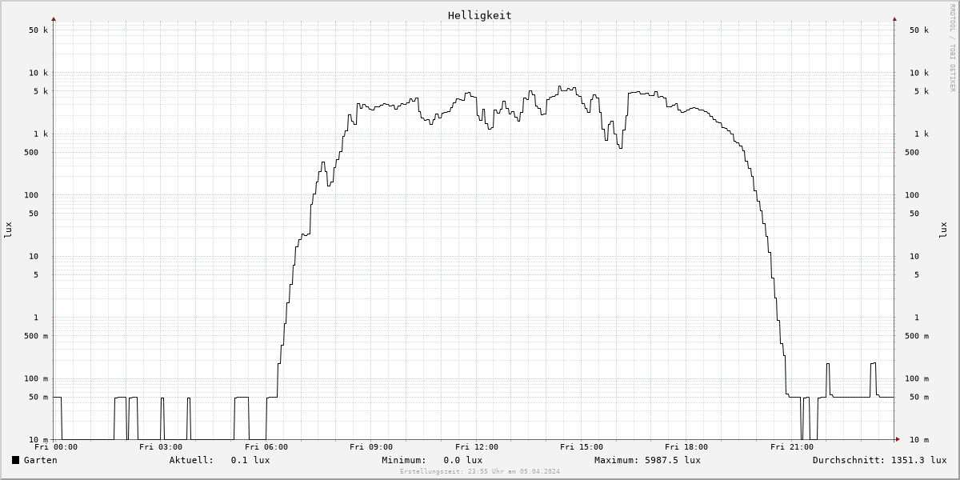Click the 500 m label on left axis

click(36, 336)
